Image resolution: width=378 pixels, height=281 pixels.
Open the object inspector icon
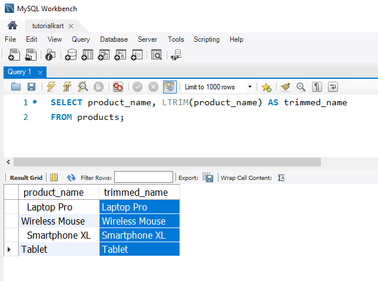51,55
